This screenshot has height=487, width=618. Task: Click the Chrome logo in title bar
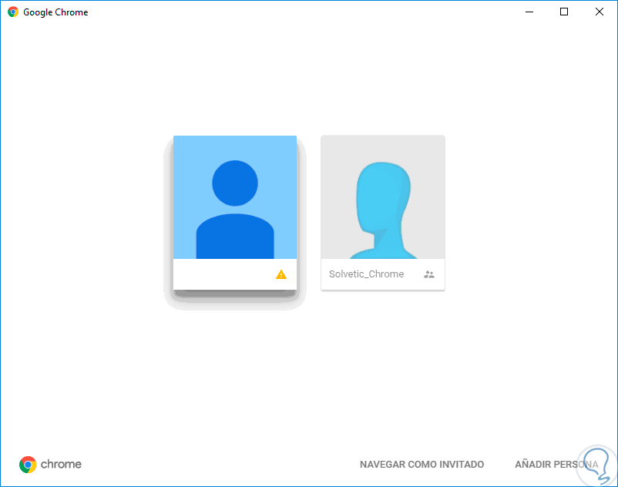pyautogui.click(x=13, y=12)
